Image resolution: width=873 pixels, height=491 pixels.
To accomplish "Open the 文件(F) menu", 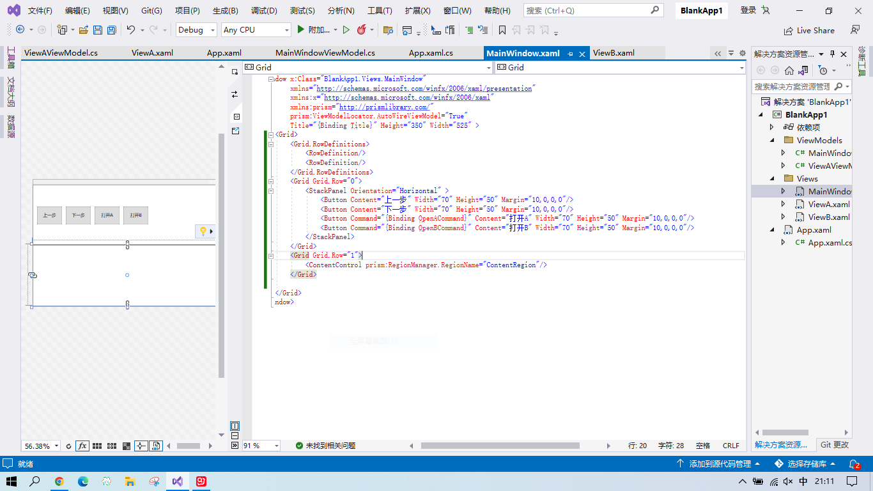I will (x=40, y=10).
